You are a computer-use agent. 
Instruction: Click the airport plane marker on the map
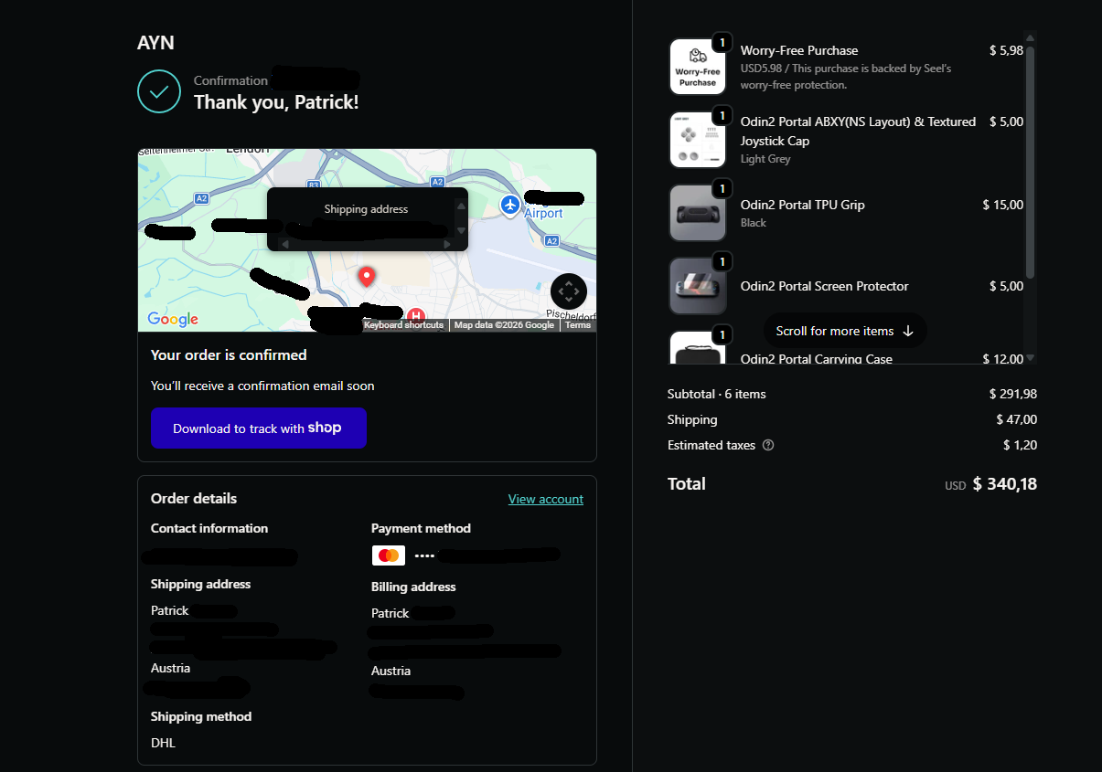point(510,204)
